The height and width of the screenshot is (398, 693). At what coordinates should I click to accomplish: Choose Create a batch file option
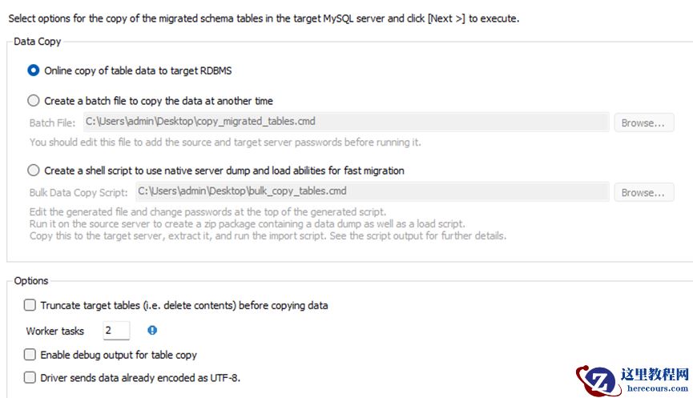click(34, 101)
